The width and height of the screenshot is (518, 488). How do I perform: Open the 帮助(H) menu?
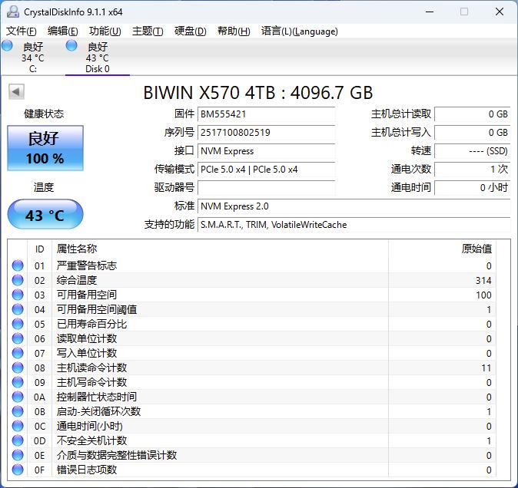point(234,31)
